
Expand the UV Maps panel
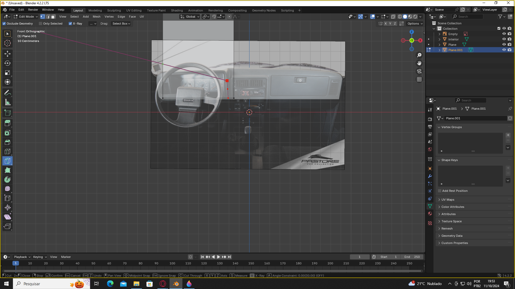coord(448,200)
